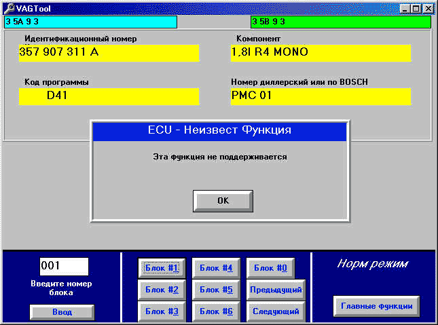The image size is (438, 325).
Task: Go to Следующий block
Action: [276, 311]
